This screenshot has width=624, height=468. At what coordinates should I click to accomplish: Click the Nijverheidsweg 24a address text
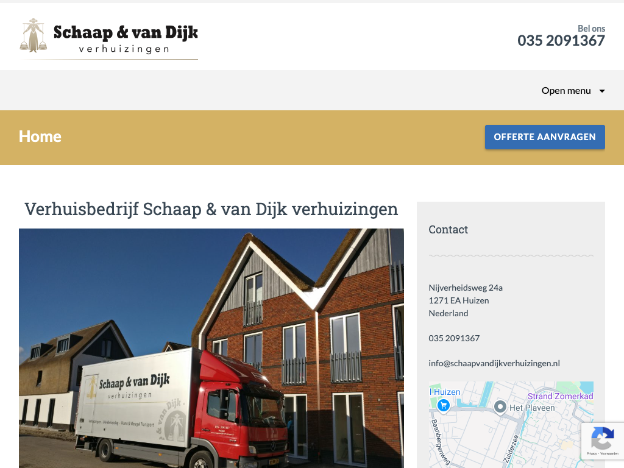466,288
